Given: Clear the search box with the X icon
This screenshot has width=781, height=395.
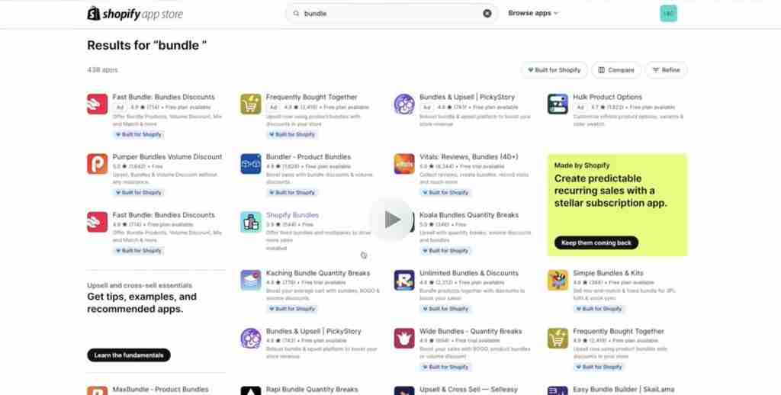Looking at the screenshot, I should pyautogui.click(x=487, y=14).
